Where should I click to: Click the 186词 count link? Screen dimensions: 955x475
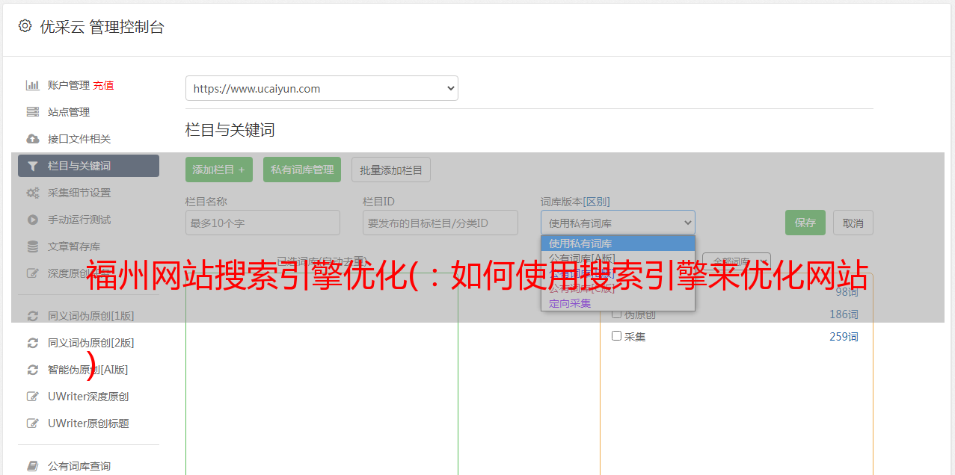pyautogui.click(x=844, y=314)
